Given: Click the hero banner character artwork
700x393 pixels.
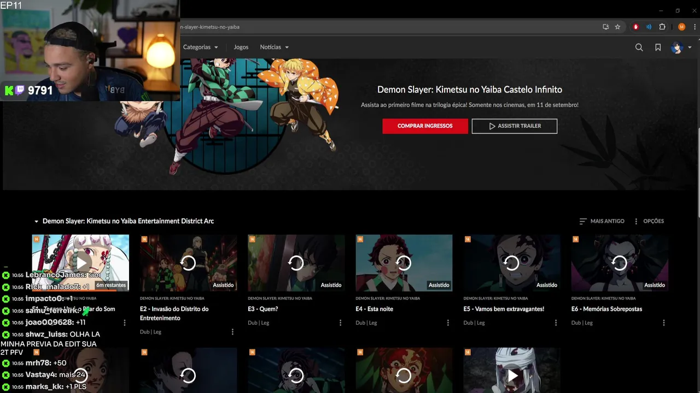Looking at the screenshot, I should pos(227,117).
